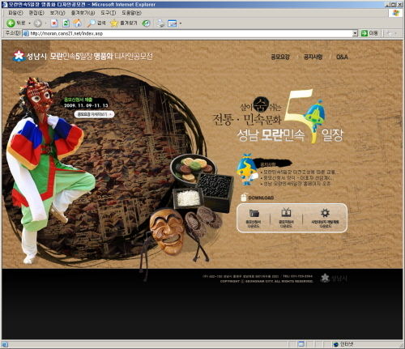This screenshot has height=349, width=405.
Task: Expand the Back button history arrow
Action: 29,23
